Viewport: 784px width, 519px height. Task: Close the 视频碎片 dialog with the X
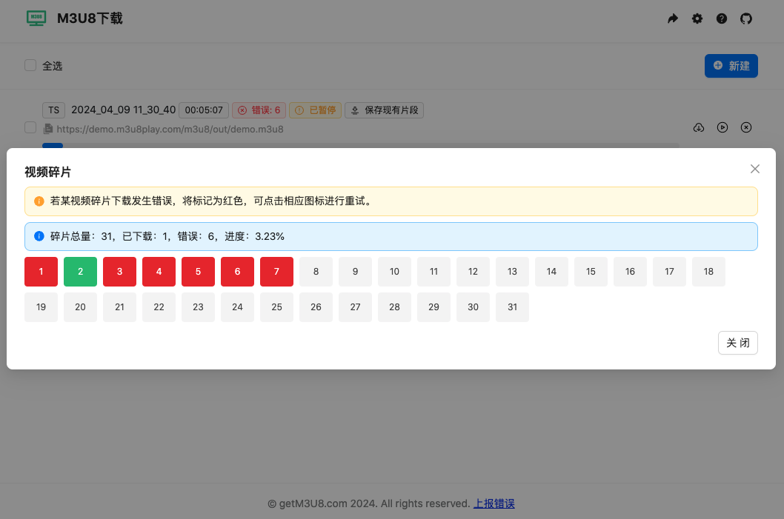[754, 169]
